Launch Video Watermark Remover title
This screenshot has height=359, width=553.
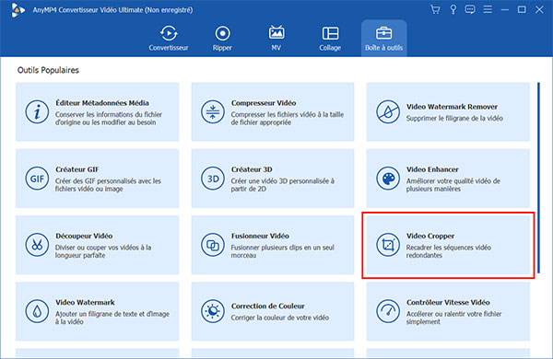pyautogui.click(x=452, y=107)
